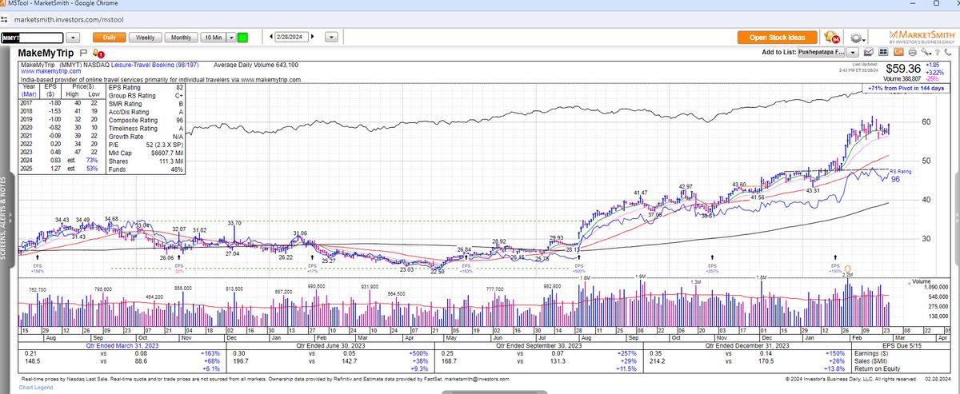This screenshot has width=960, height=394.
Task: Click the Average Daily Volume 643,100 text
Action: tap(256, 65)
